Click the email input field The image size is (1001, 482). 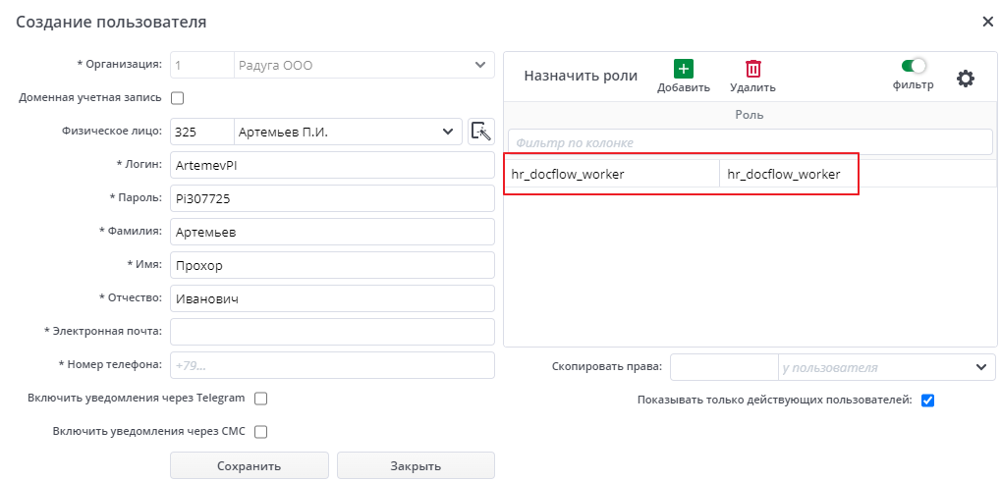pyautogui.click(x=332, y=332)
